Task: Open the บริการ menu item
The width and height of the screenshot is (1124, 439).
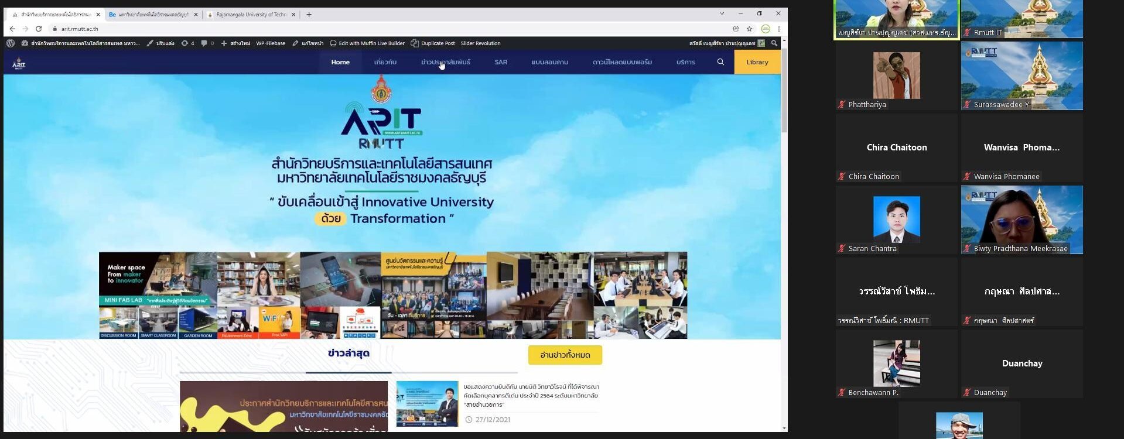Action: click(x=686, y=62)
